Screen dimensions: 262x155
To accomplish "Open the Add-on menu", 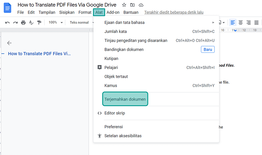I will (x=113, y=12).
